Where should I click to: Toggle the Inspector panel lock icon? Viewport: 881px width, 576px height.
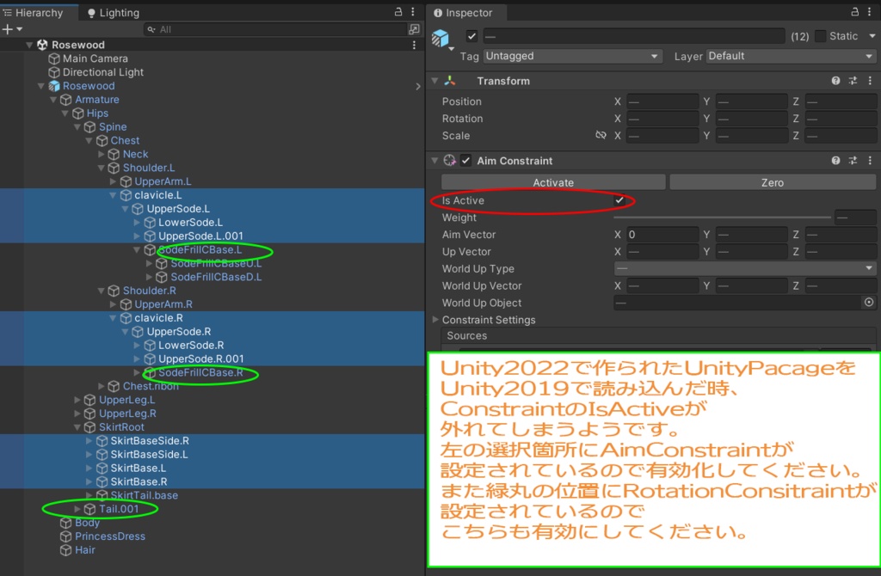pyautogui.click(x=854, y=12)
